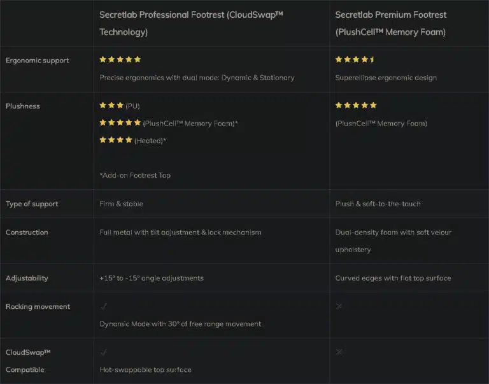This screenshot has height=384, width=489.
Task: Click "Dynamic Mode with 30° of free range movement"
Action: [x=180, y=324]
